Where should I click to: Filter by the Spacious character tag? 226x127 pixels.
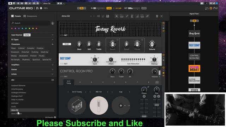36,60
